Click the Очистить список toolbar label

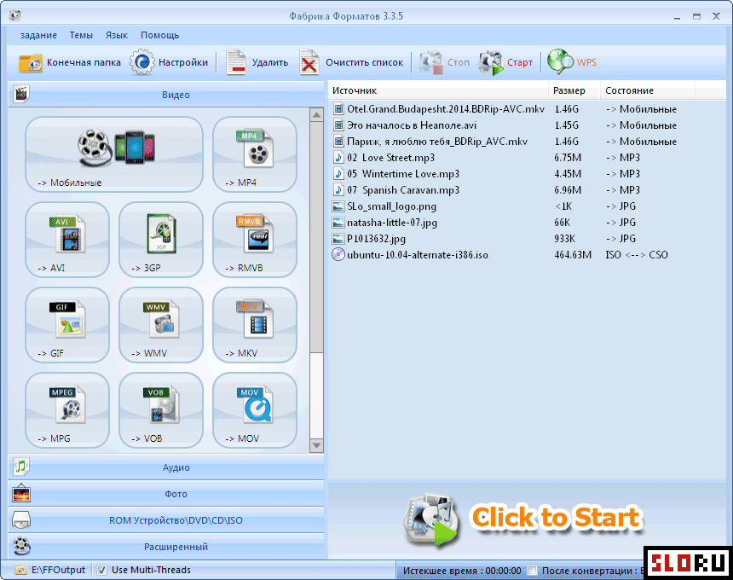pos(364,62)
